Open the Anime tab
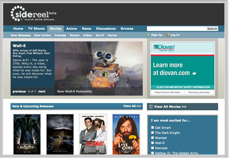Screen dimensions: 229x158 click(71, 29)
